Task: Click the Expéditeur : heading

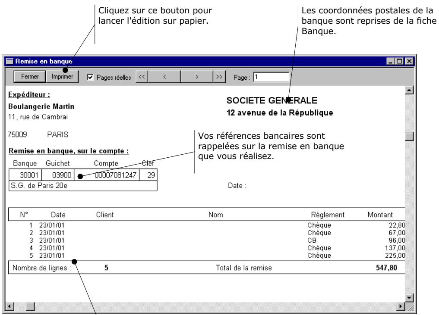Action: pos(29,95)
